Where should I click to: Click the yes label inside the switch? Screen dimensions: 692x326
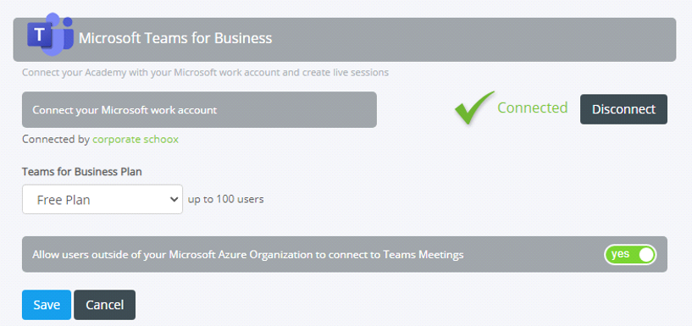[x=621, y=254]
